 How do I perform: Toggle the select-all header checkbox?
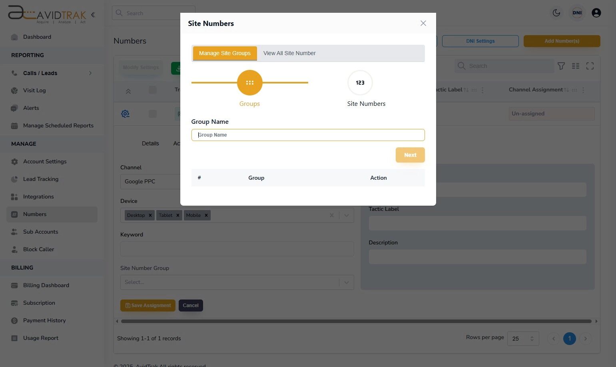153,90
